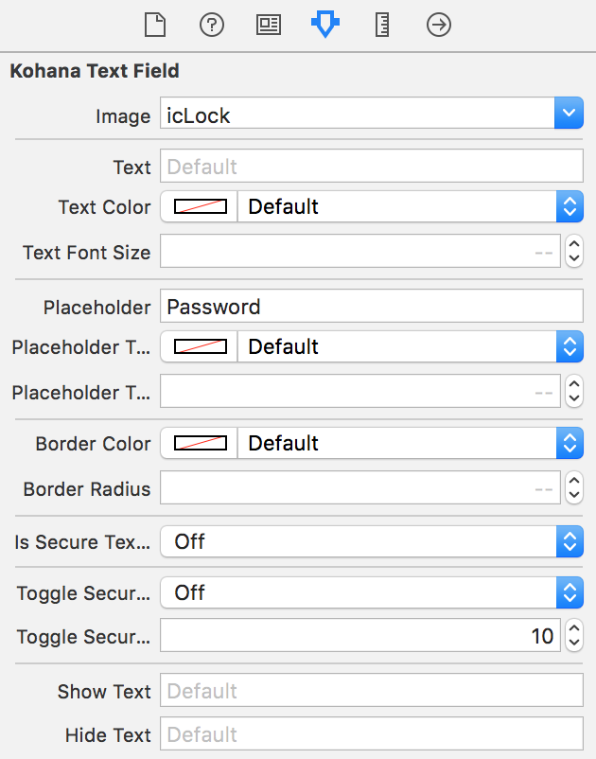Focus the Show Text input field

click(x=372, y=690)
